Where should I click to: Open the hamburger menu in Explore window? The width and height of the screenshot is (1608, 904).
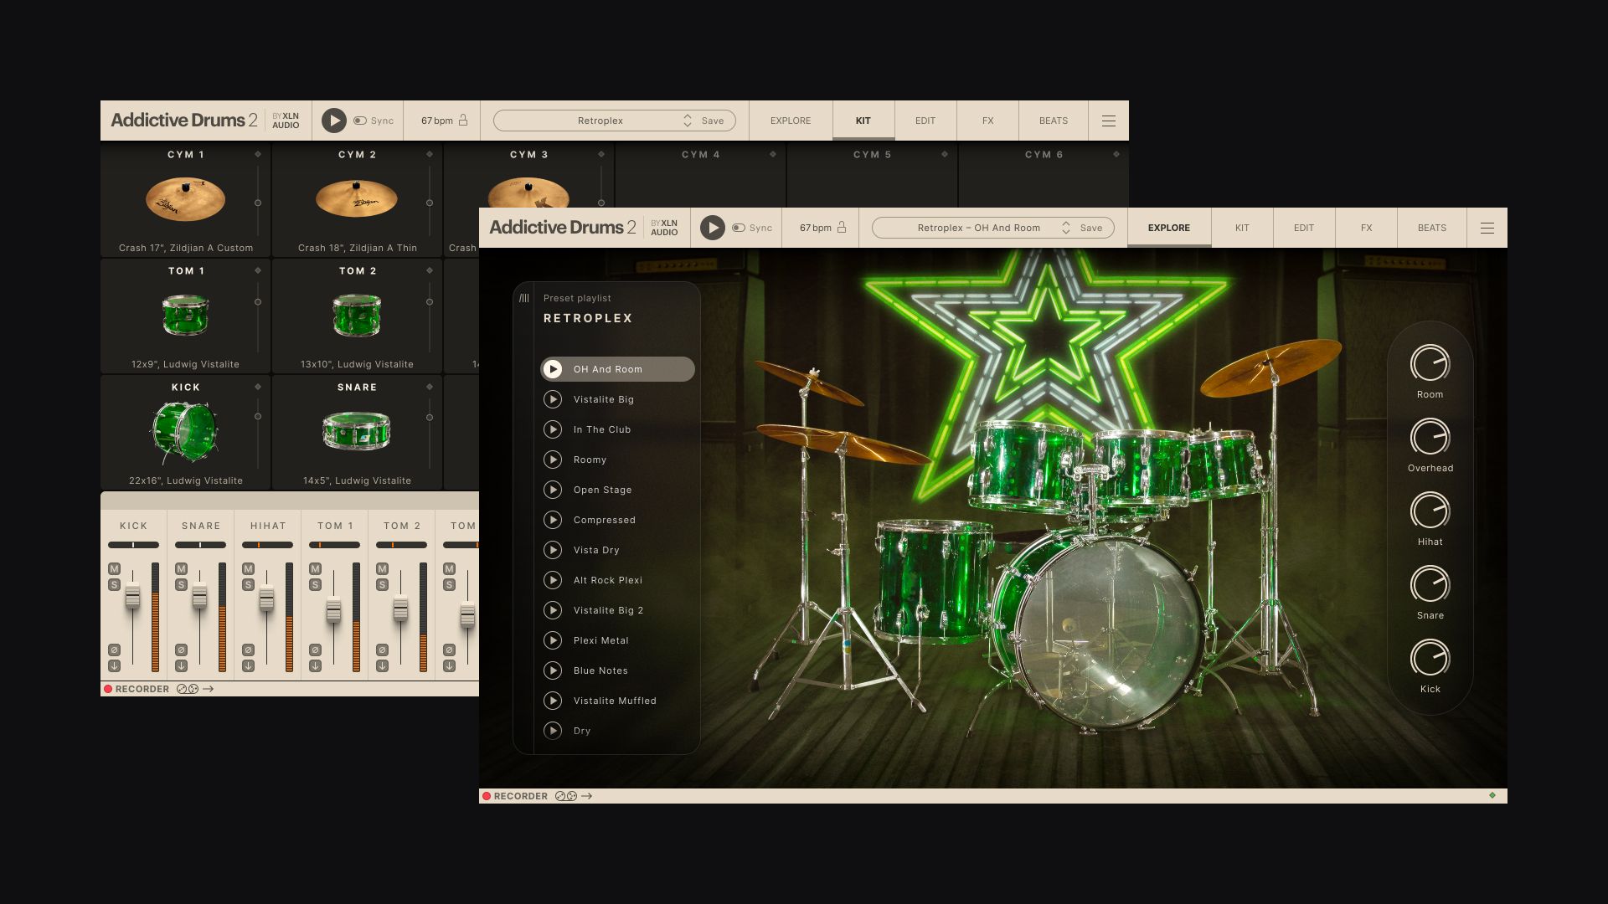coord(1487,228)
